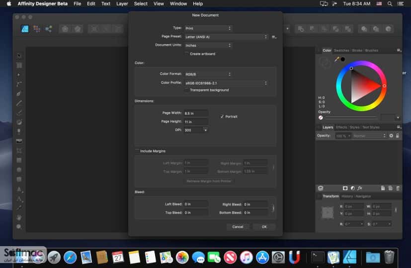Viewport: 411px width, 268px height.
Task: Select the Zoom tool
Action: (x=19, y=227)
